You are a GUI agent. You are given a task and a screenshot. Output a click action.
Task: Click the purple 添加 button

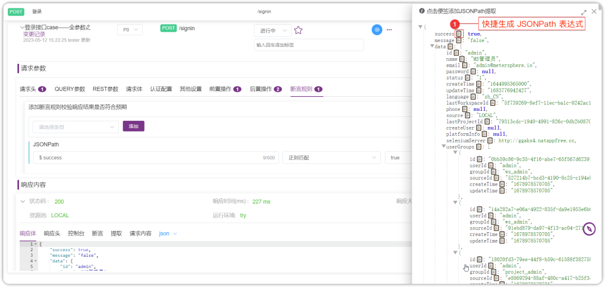point(133,126)
